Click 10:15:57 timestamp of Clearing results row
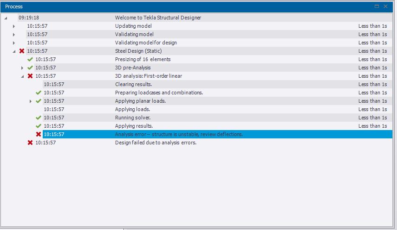This screenshot has height=230, width=397. point(54,84)
